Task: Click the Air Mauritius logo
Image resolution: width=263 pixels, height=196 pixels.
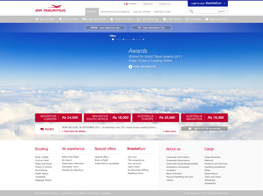Action: pos(50,8)
